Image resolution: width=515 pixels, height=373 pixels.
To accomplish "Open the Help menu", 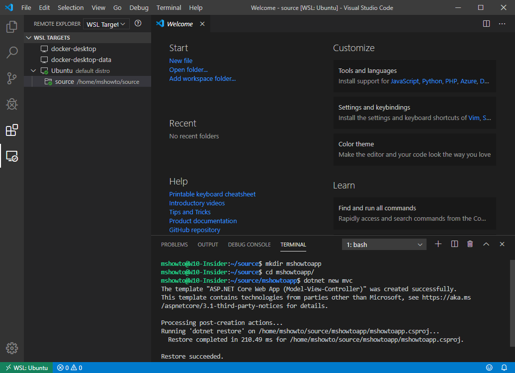I will tap(196, 7).
